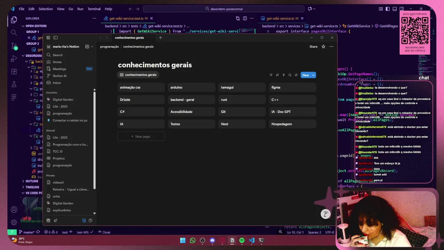Open Figma icon in VS Code activity bar

coord(14,97)
